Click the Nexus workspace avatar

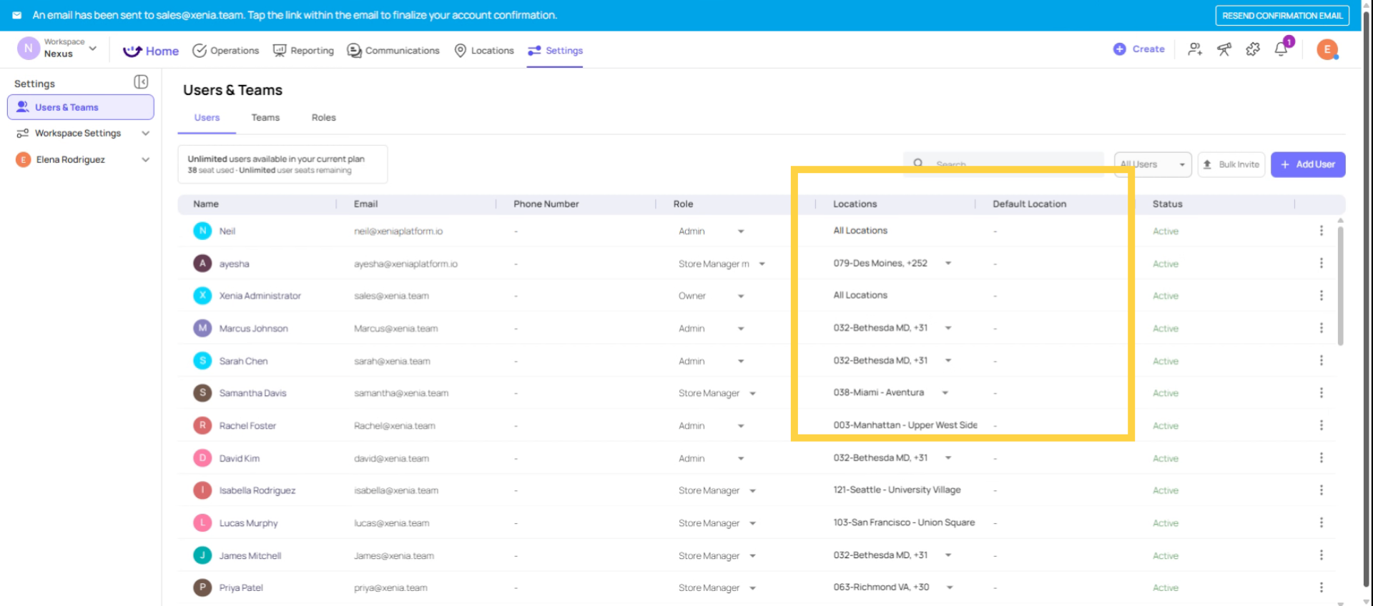click(x=28, y=49)
